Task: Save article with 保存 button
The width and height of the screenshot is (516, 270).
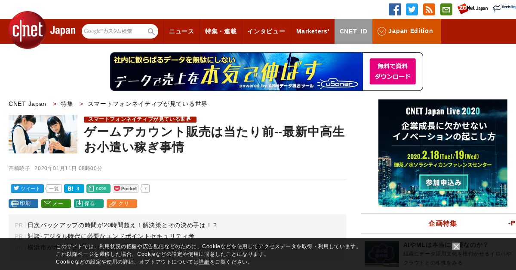Action: click(89, 204)
